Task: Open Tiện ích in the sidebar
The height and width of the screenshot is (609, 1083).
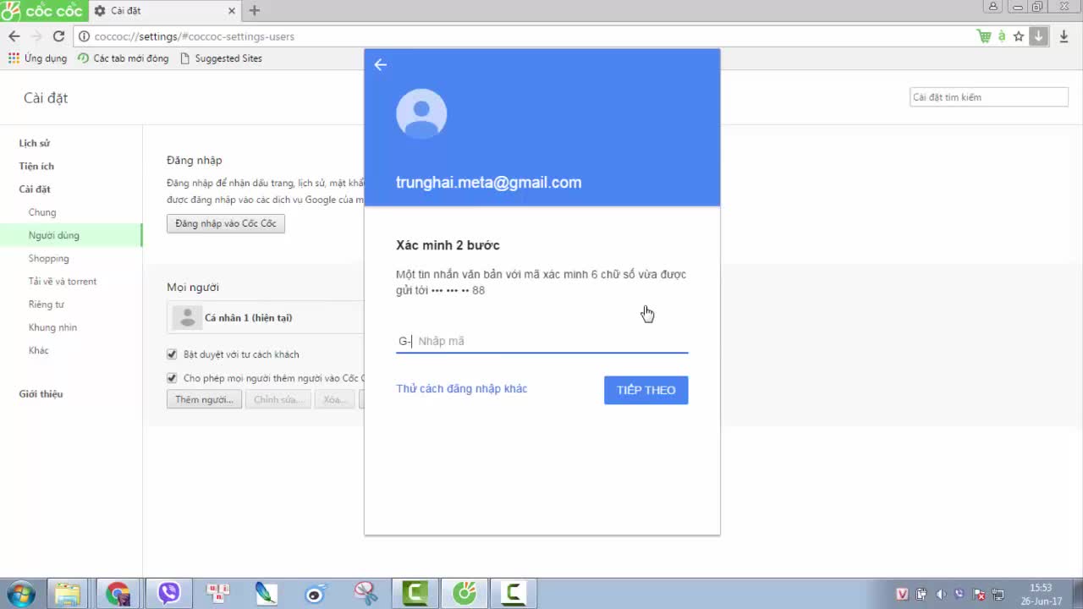Action: pyautogui.click(x=36, y=167)
